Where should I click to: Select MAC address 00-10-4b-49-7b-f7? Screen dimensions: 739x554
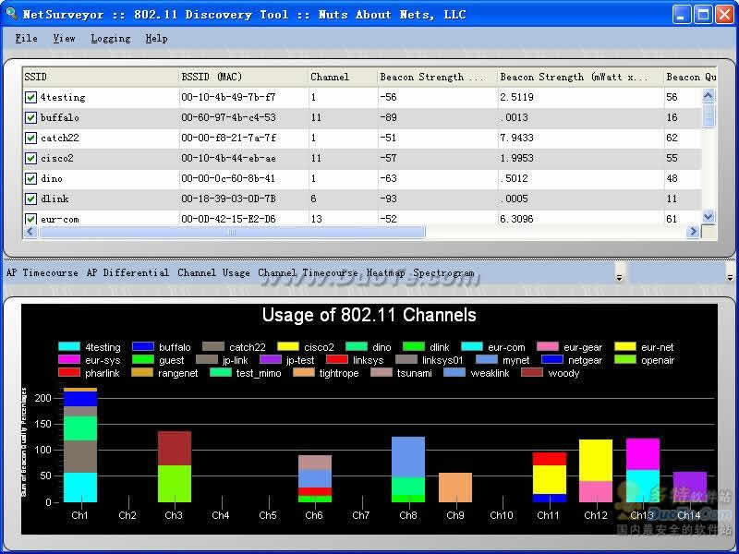pos(228,98)
